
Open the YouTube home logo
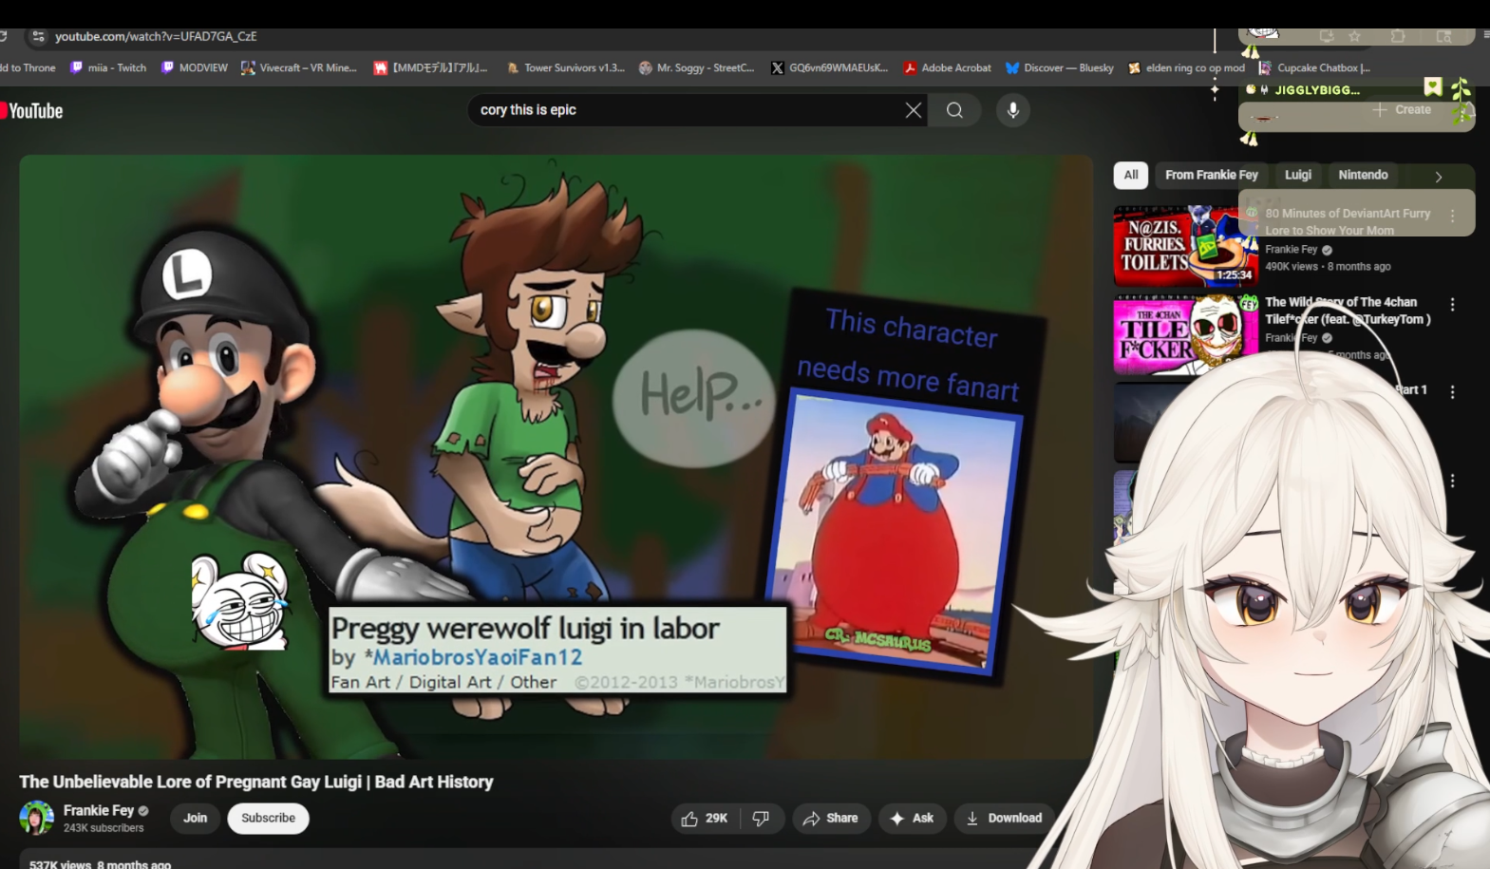[x=32, y=110]
